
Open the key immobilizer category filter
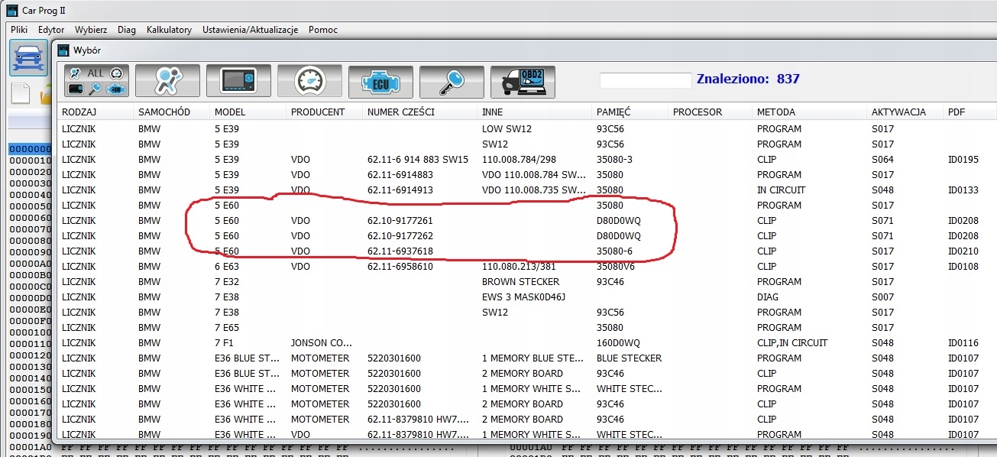click(452, 80)
